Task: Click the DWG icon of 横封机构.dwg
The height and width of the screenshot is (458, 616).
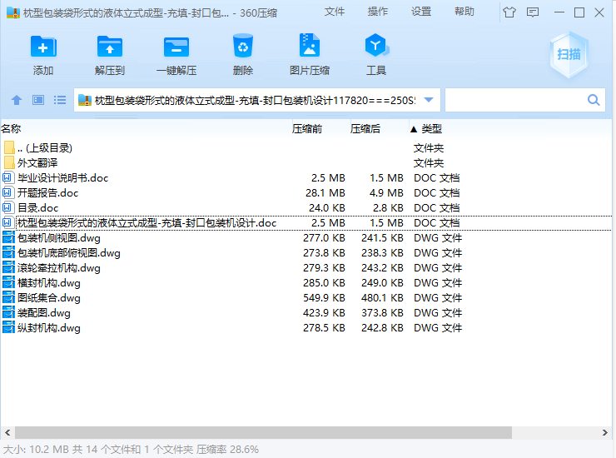Action: 8,282
